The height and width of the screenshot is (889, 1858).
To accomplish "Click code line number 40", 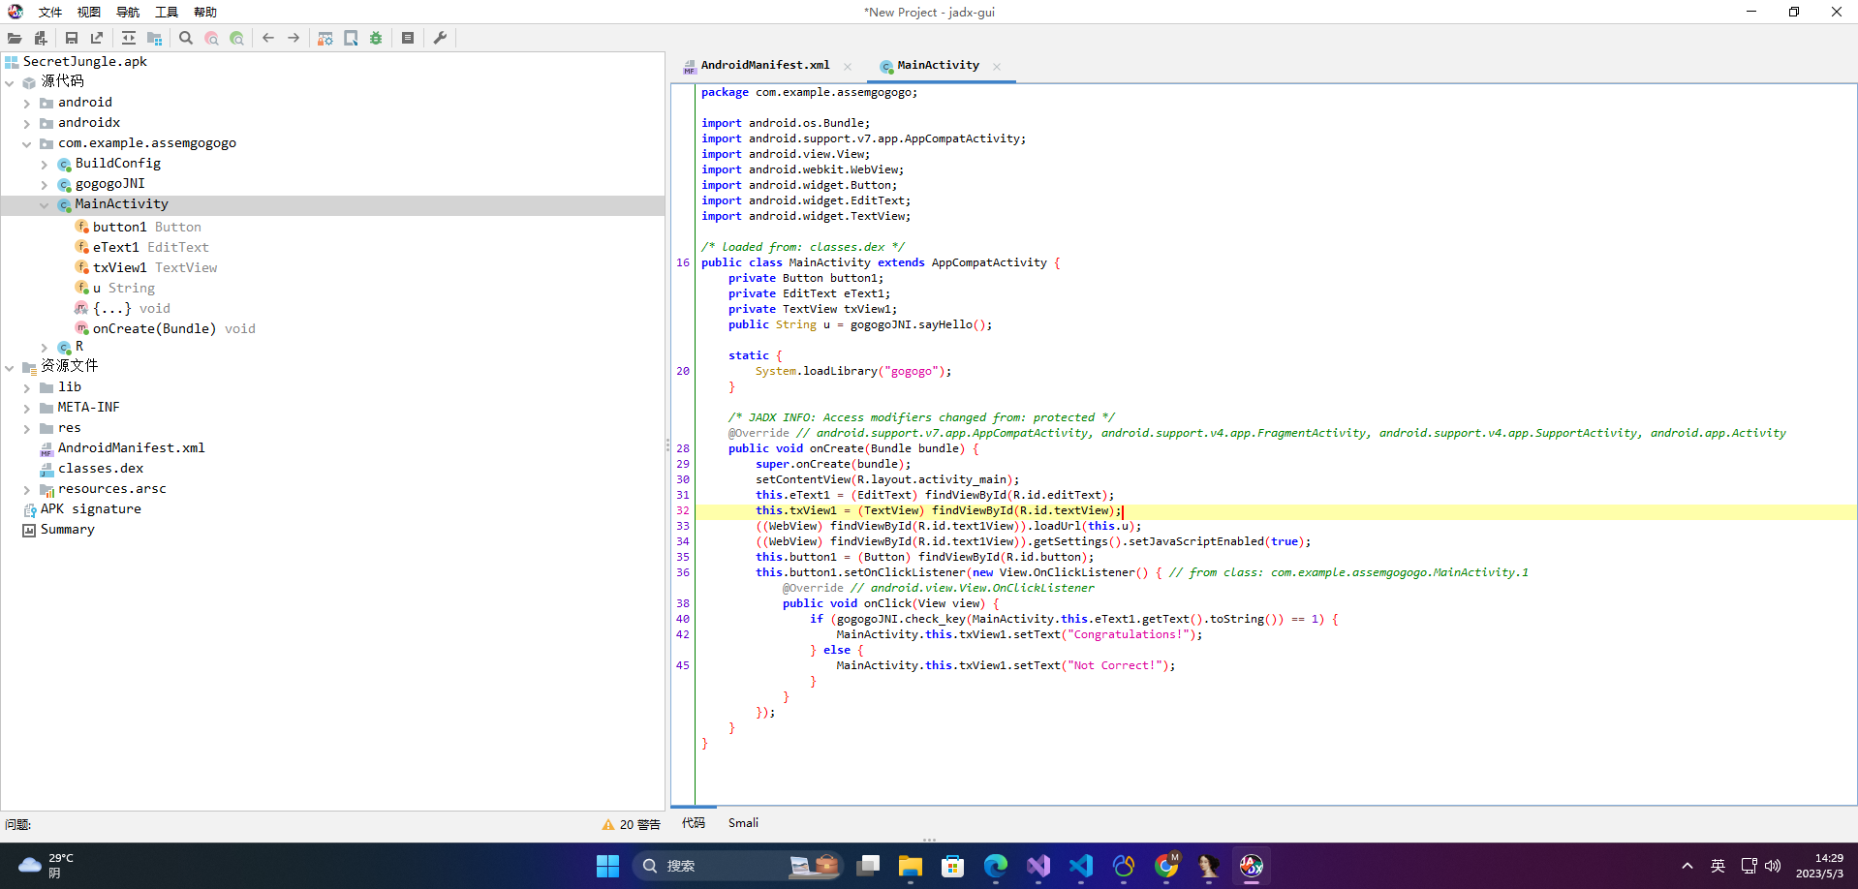I will coord(683,619).
